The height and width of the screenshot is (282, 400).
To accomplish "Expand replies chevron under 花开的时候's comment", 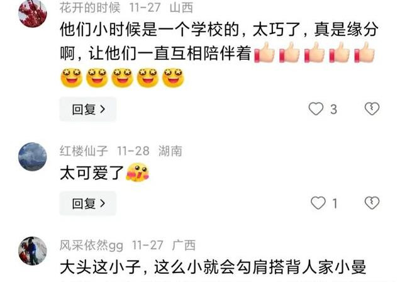I will [x=103, y=110].
